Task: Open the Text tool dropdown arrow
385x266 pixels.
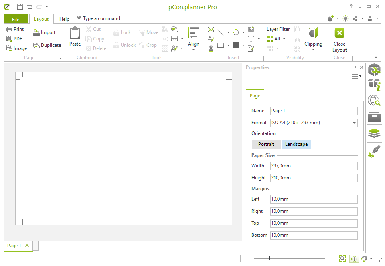Action: point(259,39)
